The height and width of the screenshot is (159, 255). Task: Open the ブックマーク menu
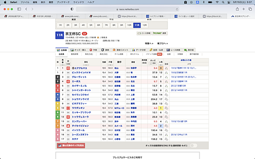tap(63, 2)
